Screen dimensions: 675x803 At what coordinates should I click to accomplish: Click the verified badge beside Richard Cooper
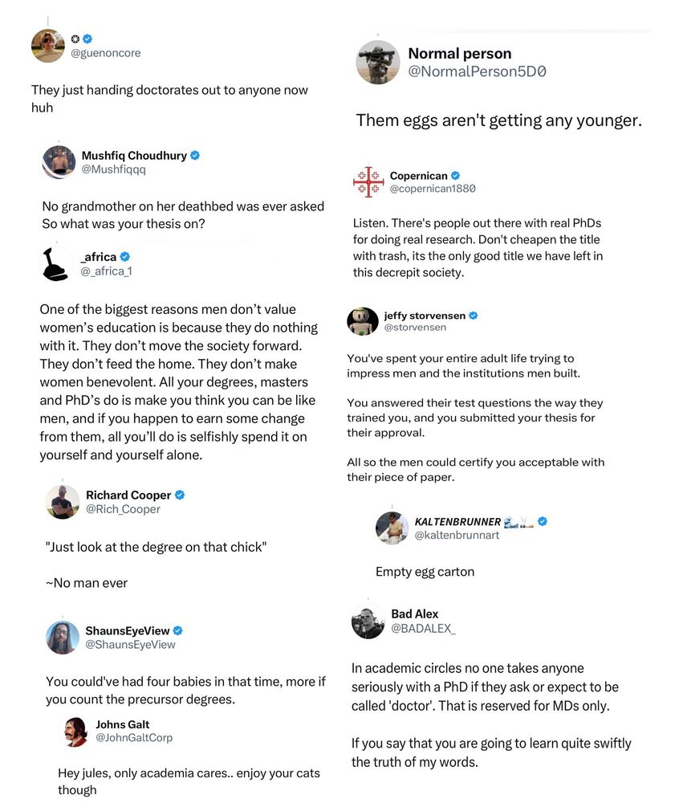180,495
